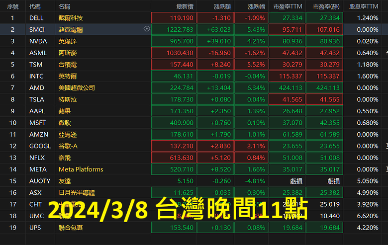Screen dimensions: 388x245
Task: Sort by 最新價 column header
Action: (x=185, y=6)
